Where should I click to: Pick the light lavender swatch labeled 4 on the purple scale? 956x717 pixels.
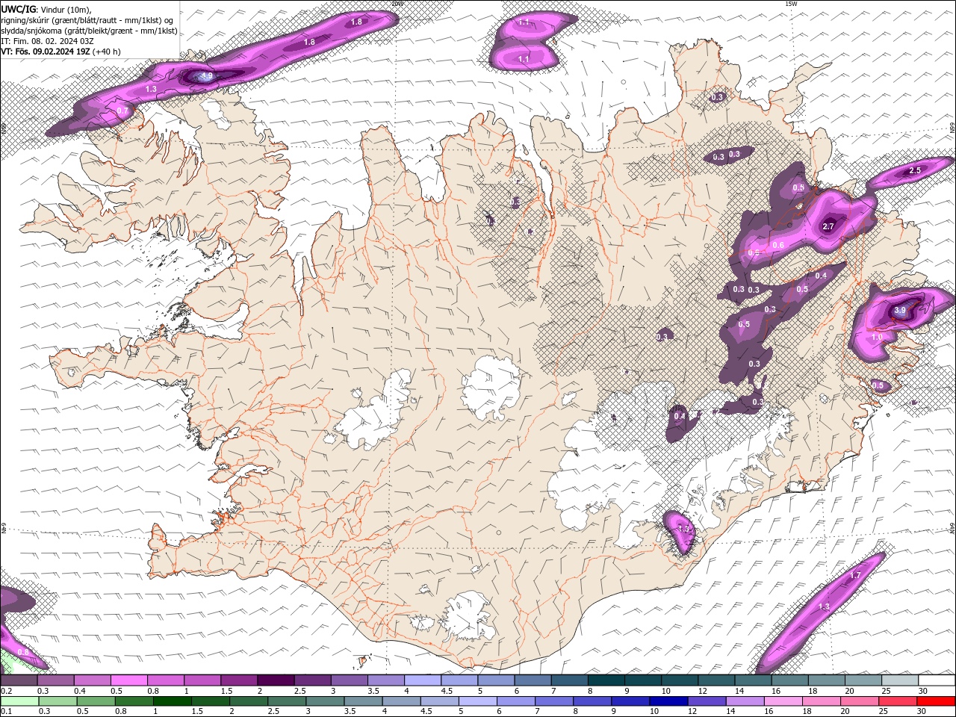tap(422, 680)
